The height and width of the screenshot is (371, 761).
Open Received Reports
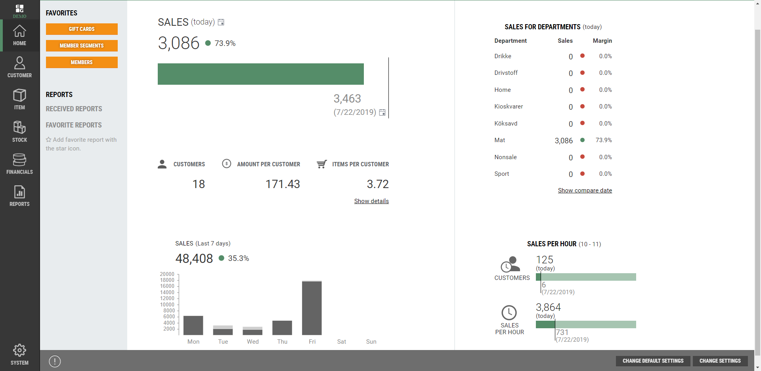74,109
